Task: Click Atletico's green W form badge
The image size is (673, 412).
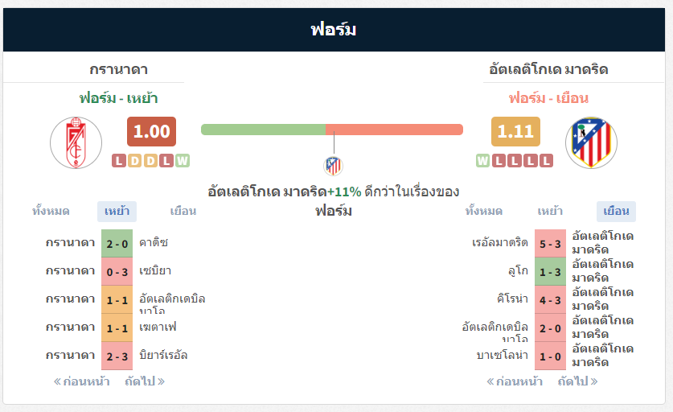Action: tap(482, 160)
